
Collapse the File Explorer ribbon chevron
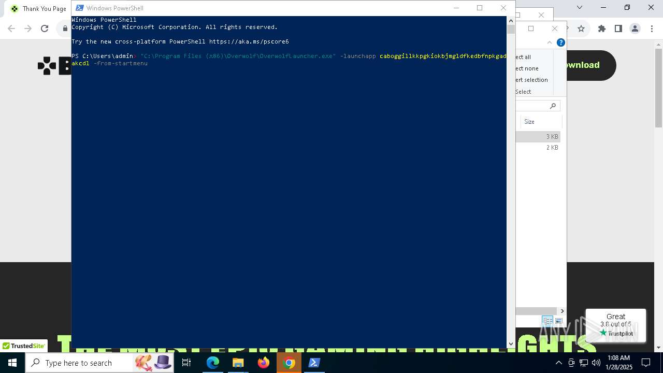coord(550,42)
